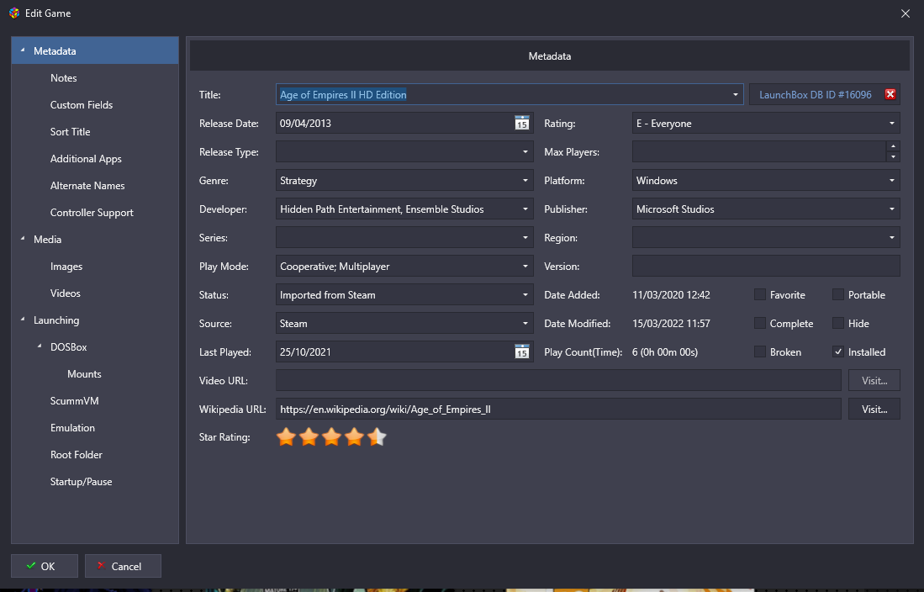
Task: Open the Status dropdown
Action: tap(525, 295)
